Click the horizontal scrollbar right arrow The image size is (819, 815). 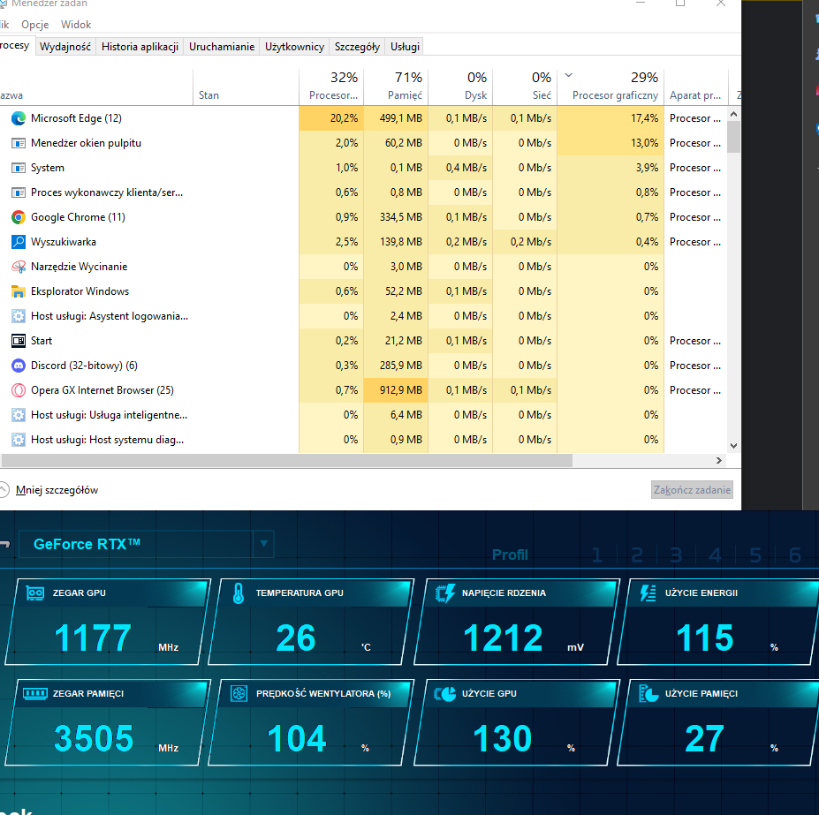tap(718, 461)
